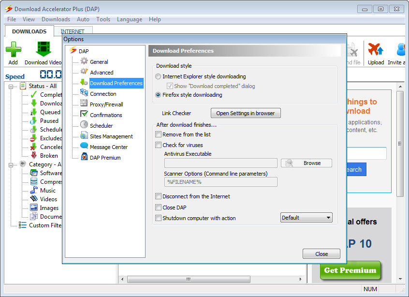409x297 pixels.
Task: Click the Excluded downloads icon
Action: pyautogui.click(x=34, y=138)
